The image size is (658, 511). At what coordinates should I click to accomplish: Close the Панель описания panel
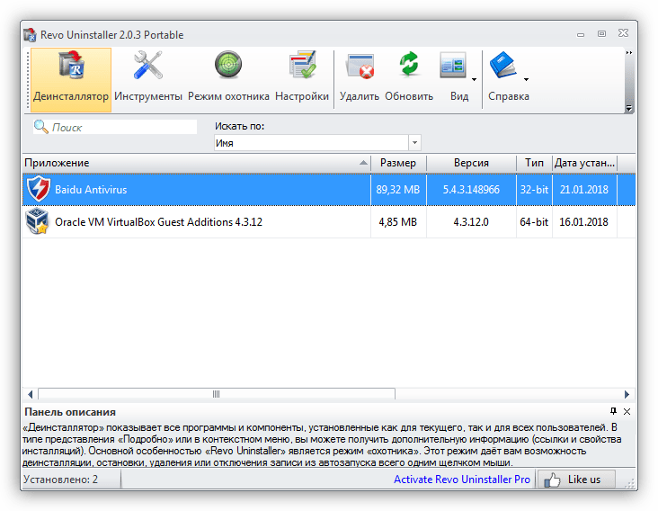(x=627, y=411)
